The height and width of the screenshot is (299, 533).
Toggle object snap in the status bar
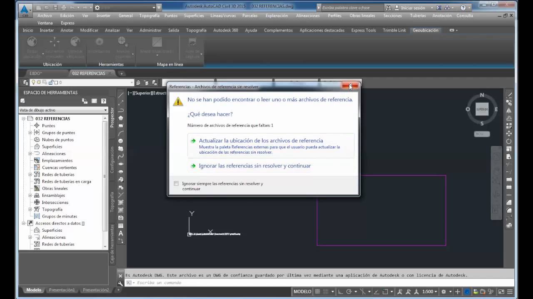click(385, 292)
